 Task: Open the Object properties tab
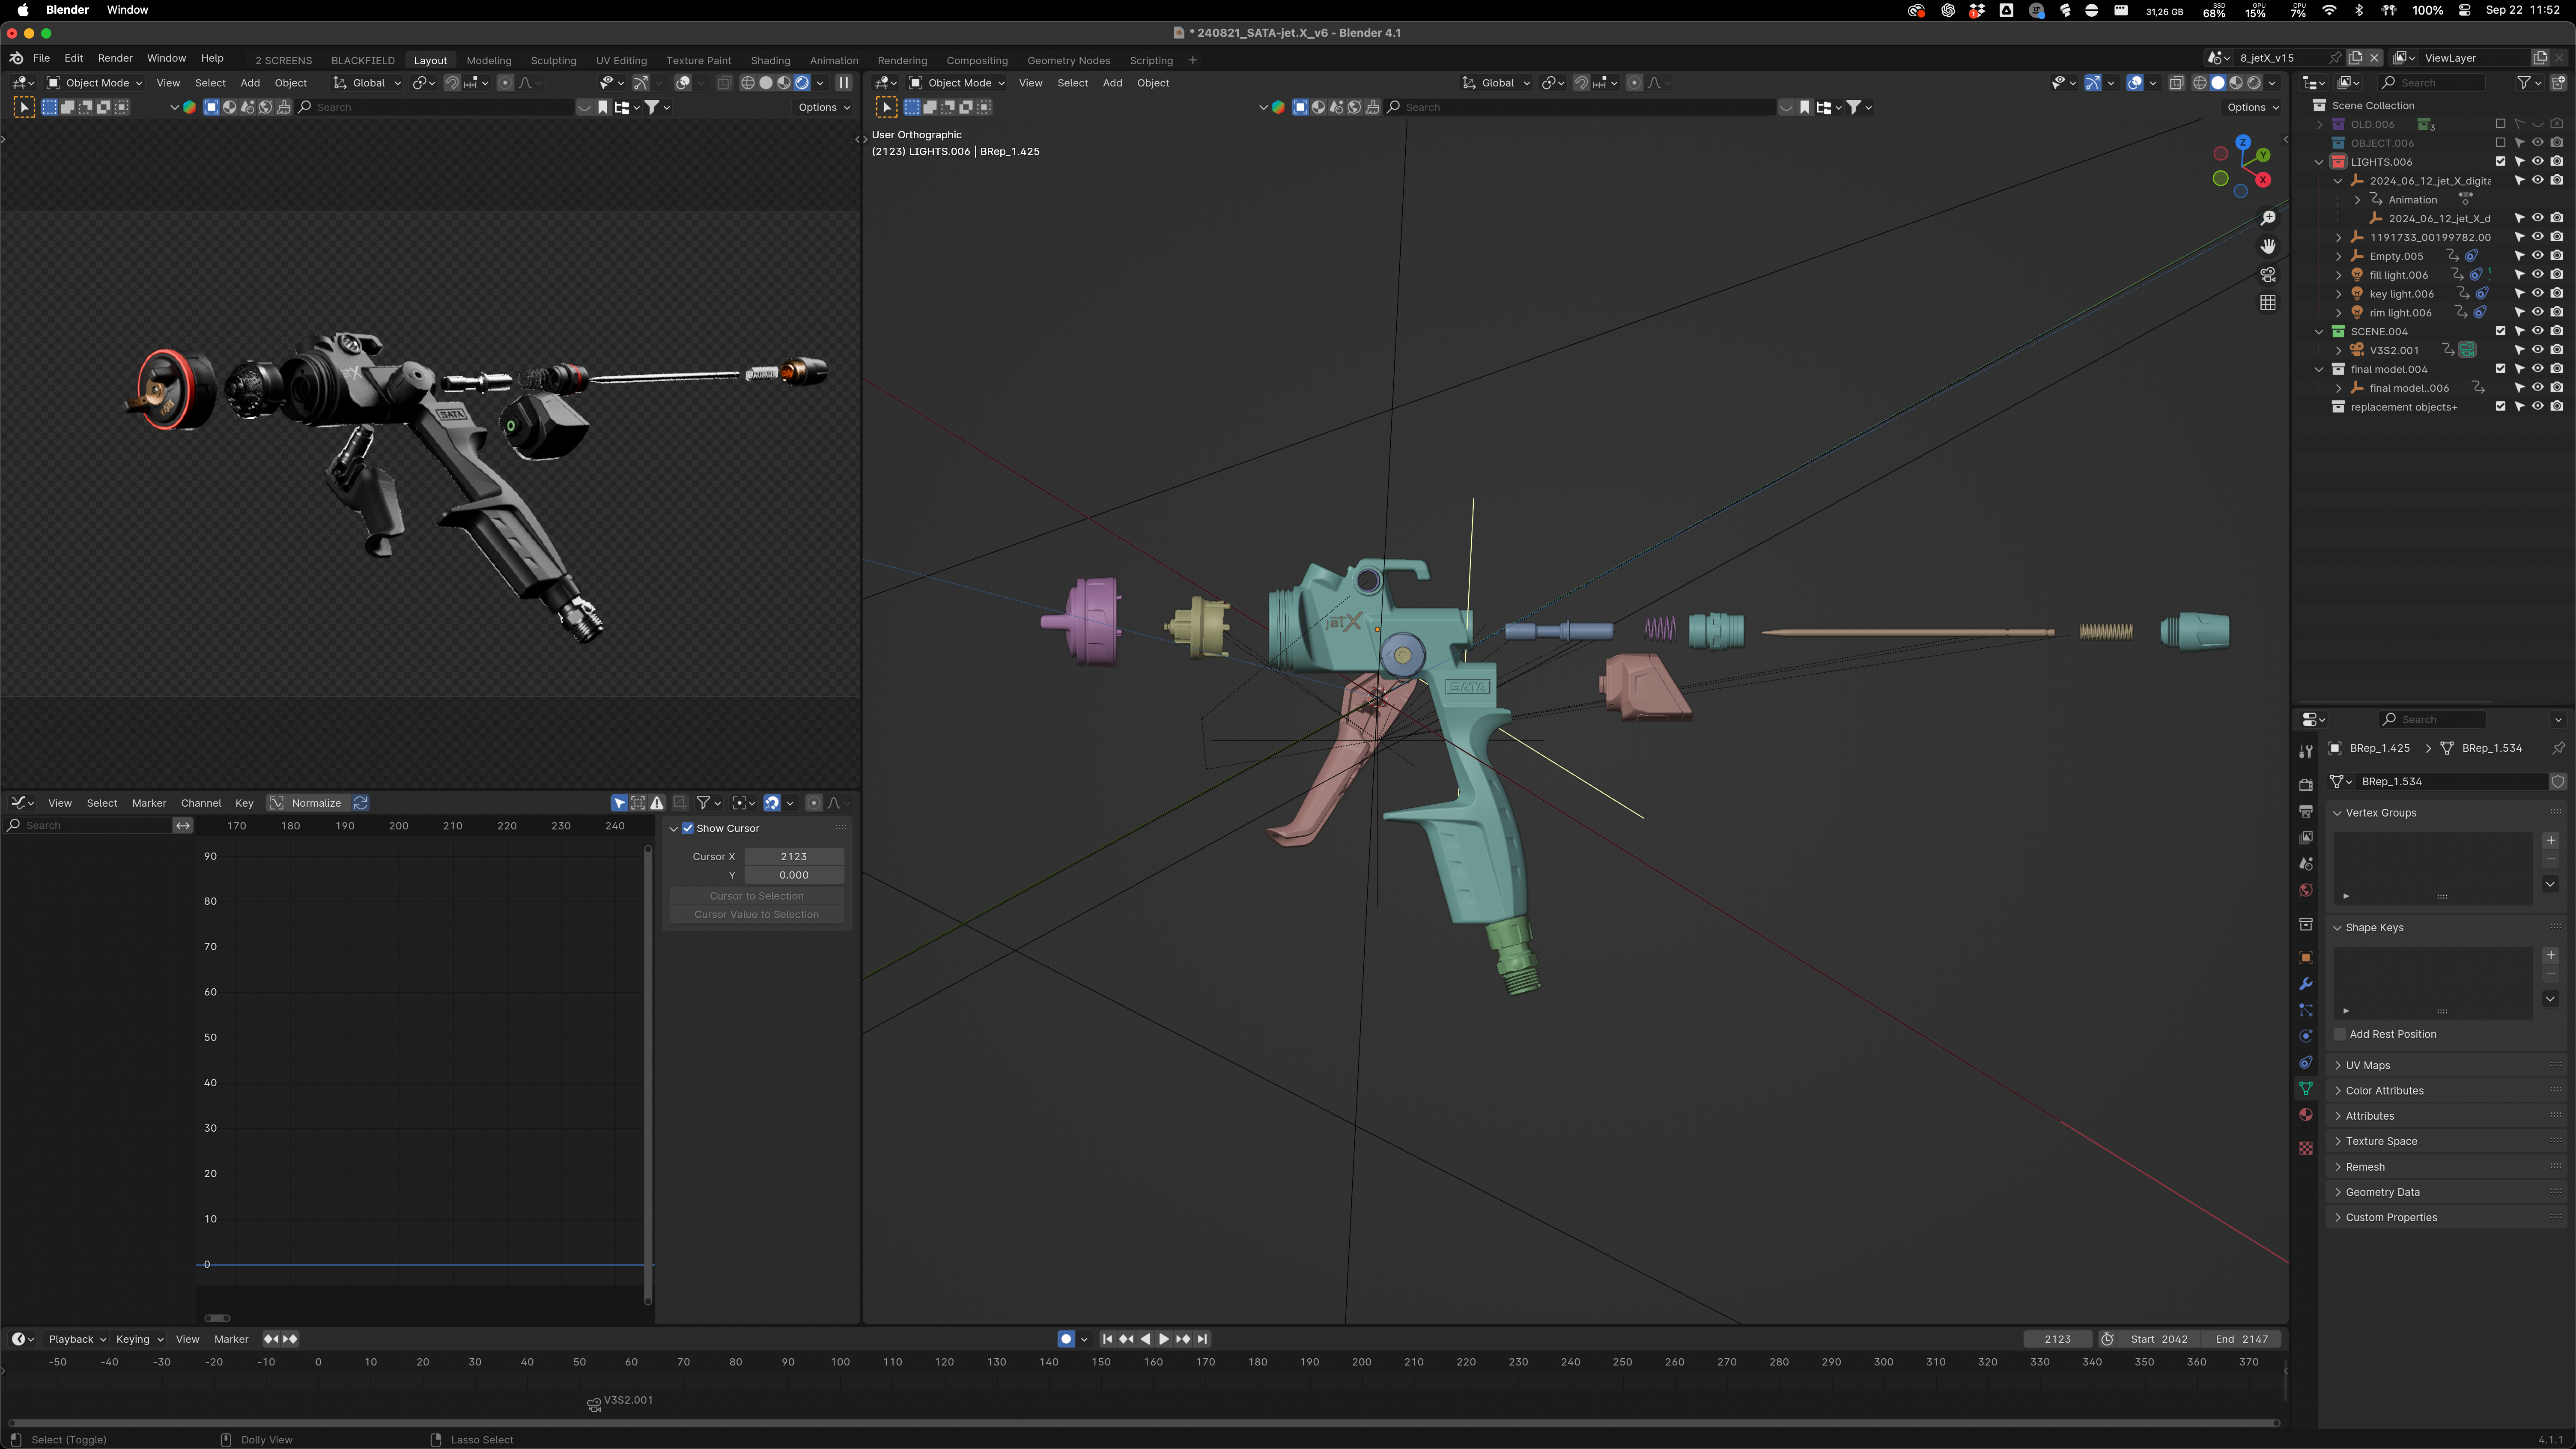(2306, 958)
